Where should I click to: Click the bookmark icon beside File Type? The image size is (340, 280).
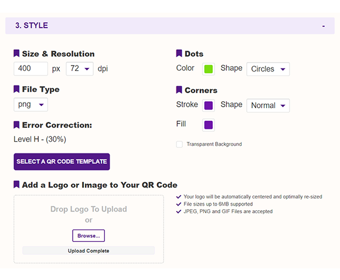[16, 89]
